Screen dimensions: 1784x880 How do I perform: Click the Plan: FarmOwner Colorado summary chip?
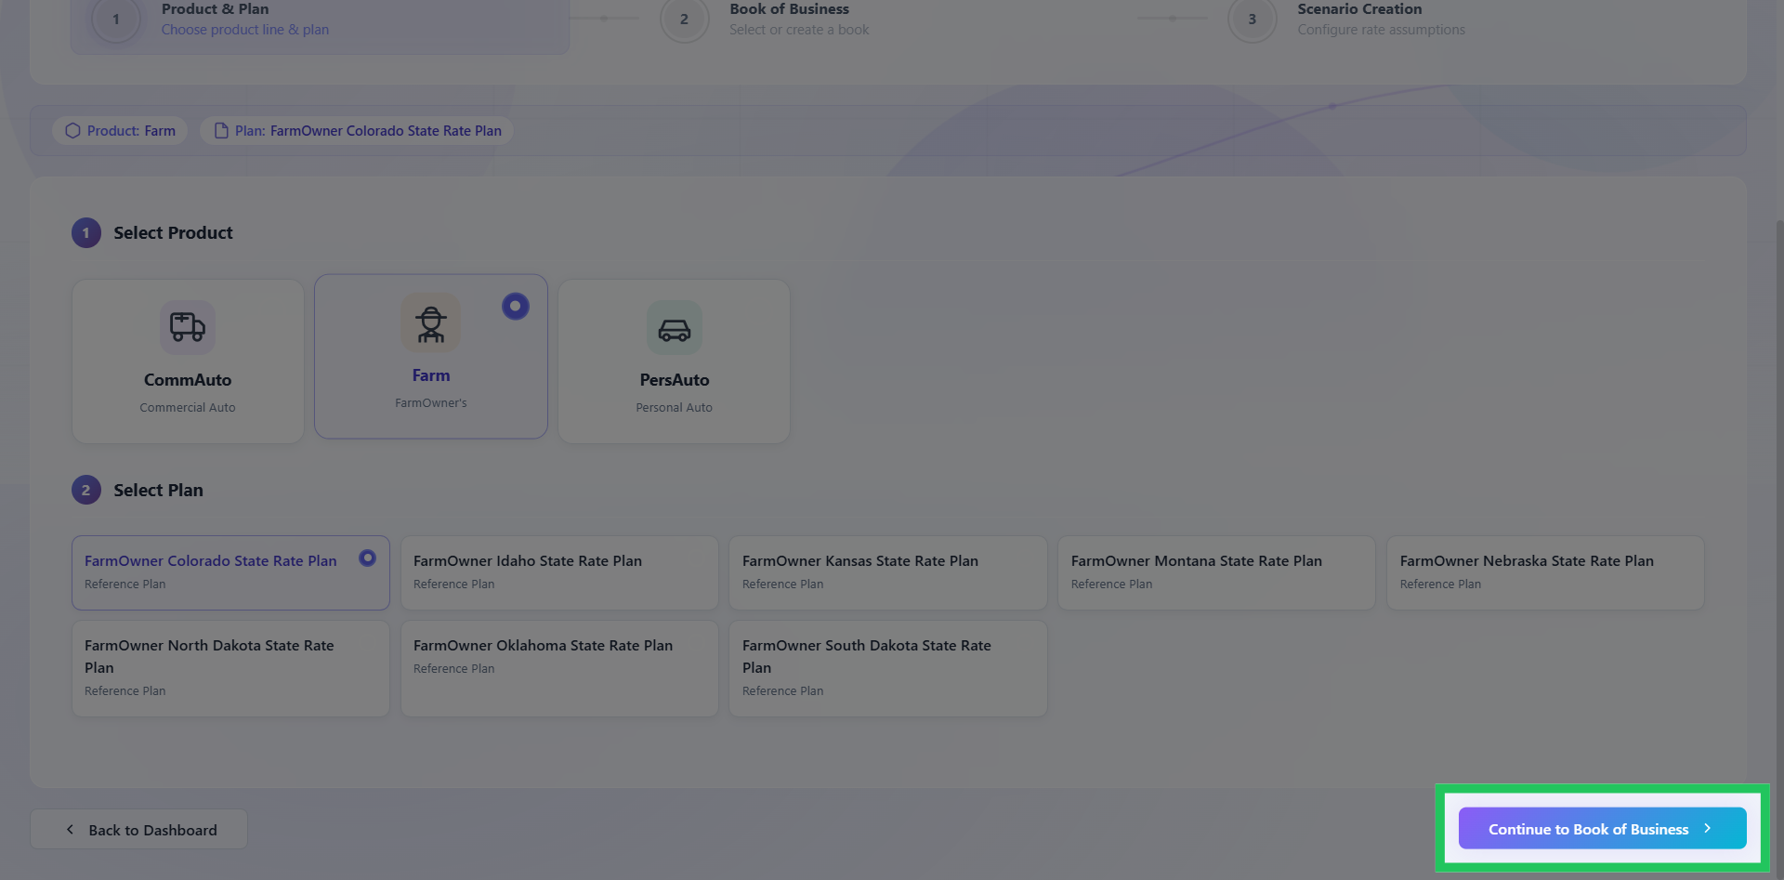[357, 131]
